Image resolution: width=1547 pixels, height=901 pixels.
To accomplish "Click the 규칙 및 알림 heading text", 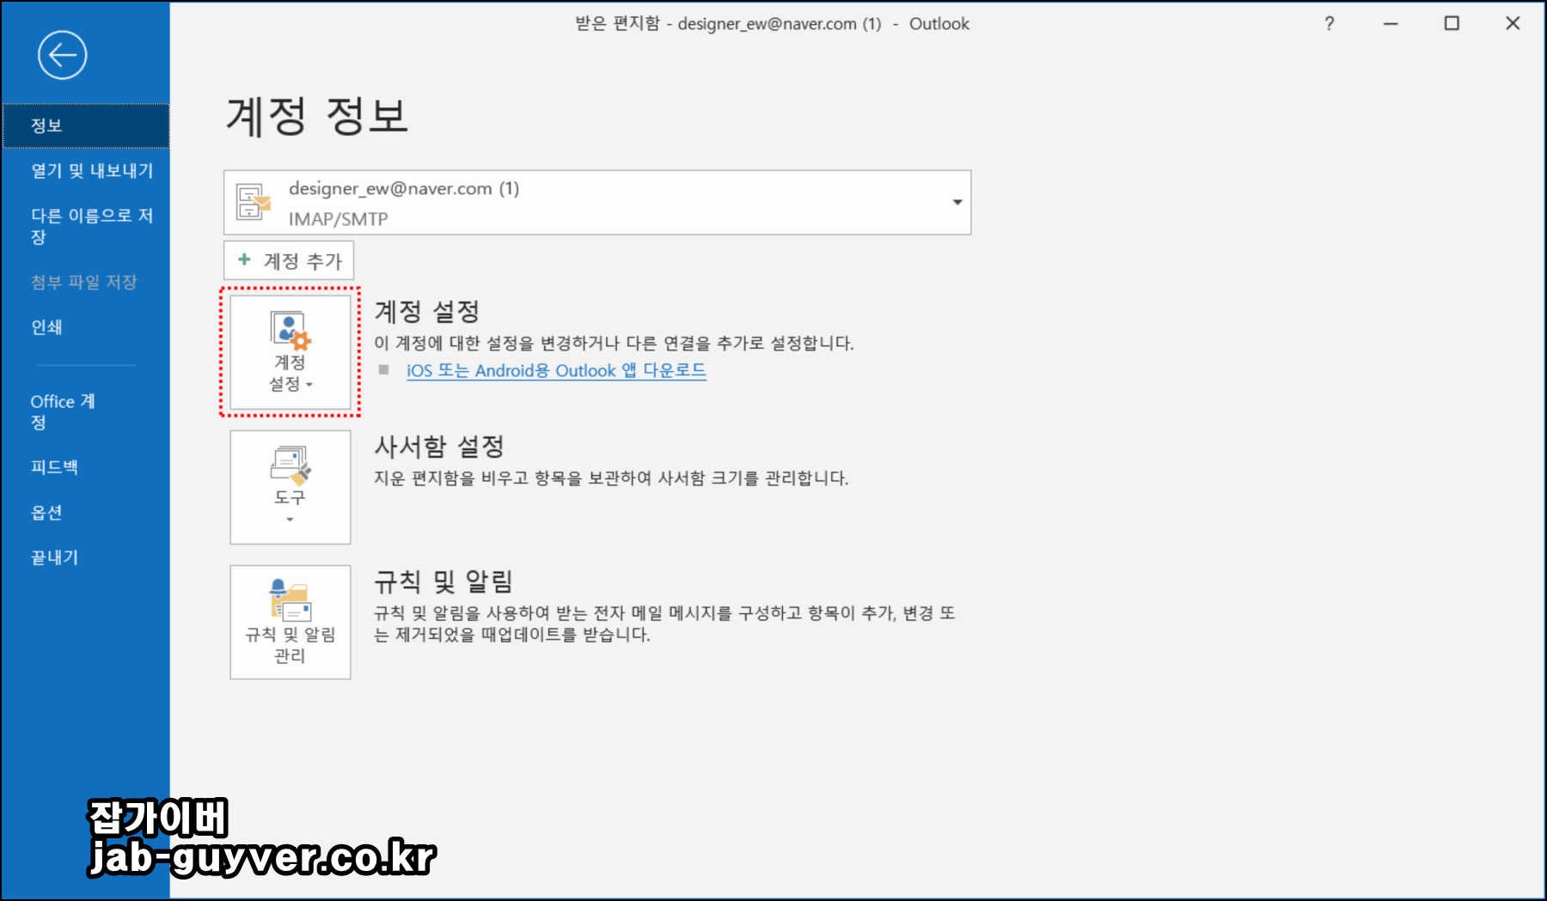I will pyautogui.click(x=443, y=581).
